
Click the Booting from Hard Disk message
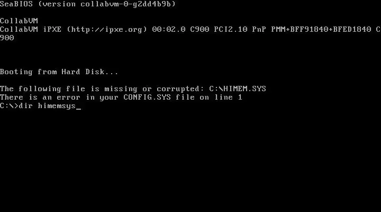pos(59,72)
